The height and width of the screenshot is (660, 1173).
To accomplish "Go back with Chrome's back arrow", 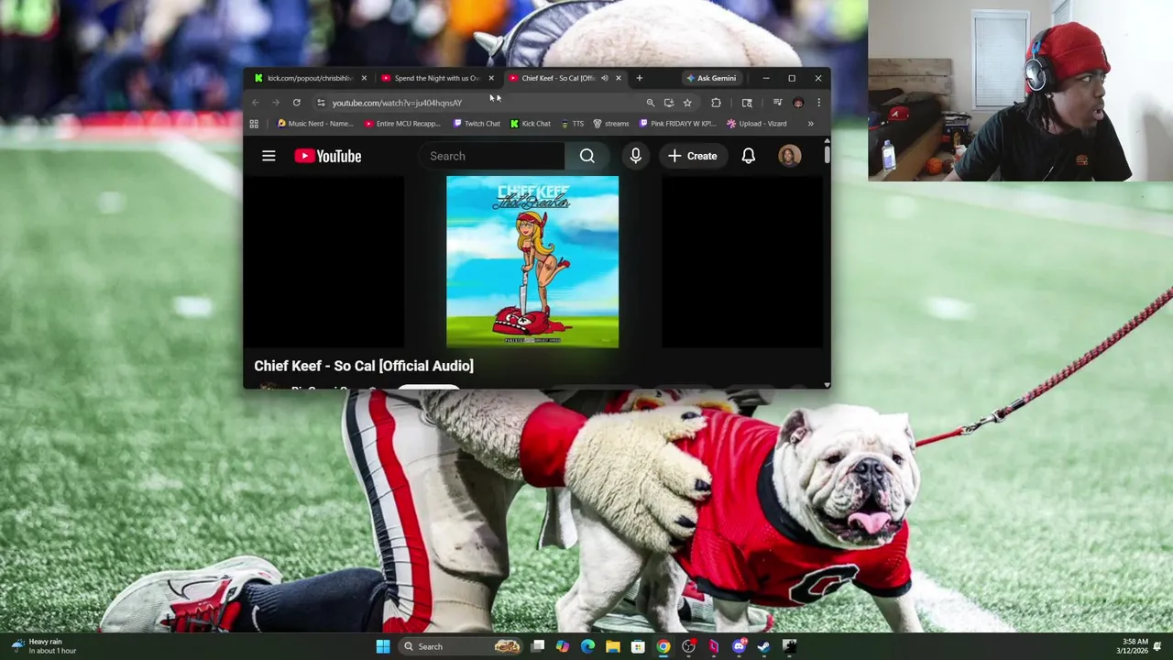I will [x=256, y=103].
